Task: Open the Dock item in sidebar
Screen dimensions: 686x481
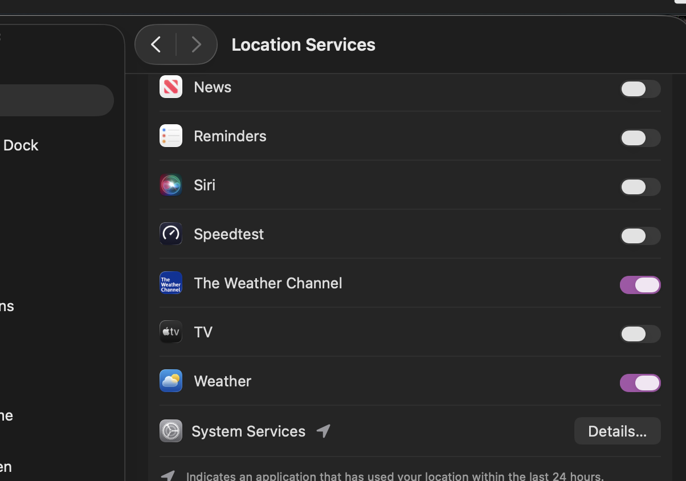Action: [21, 145]
